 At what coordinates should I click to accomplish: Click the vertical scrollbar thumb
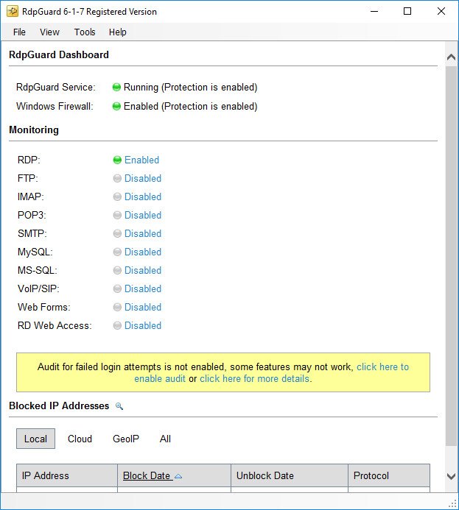pos(451,255)
